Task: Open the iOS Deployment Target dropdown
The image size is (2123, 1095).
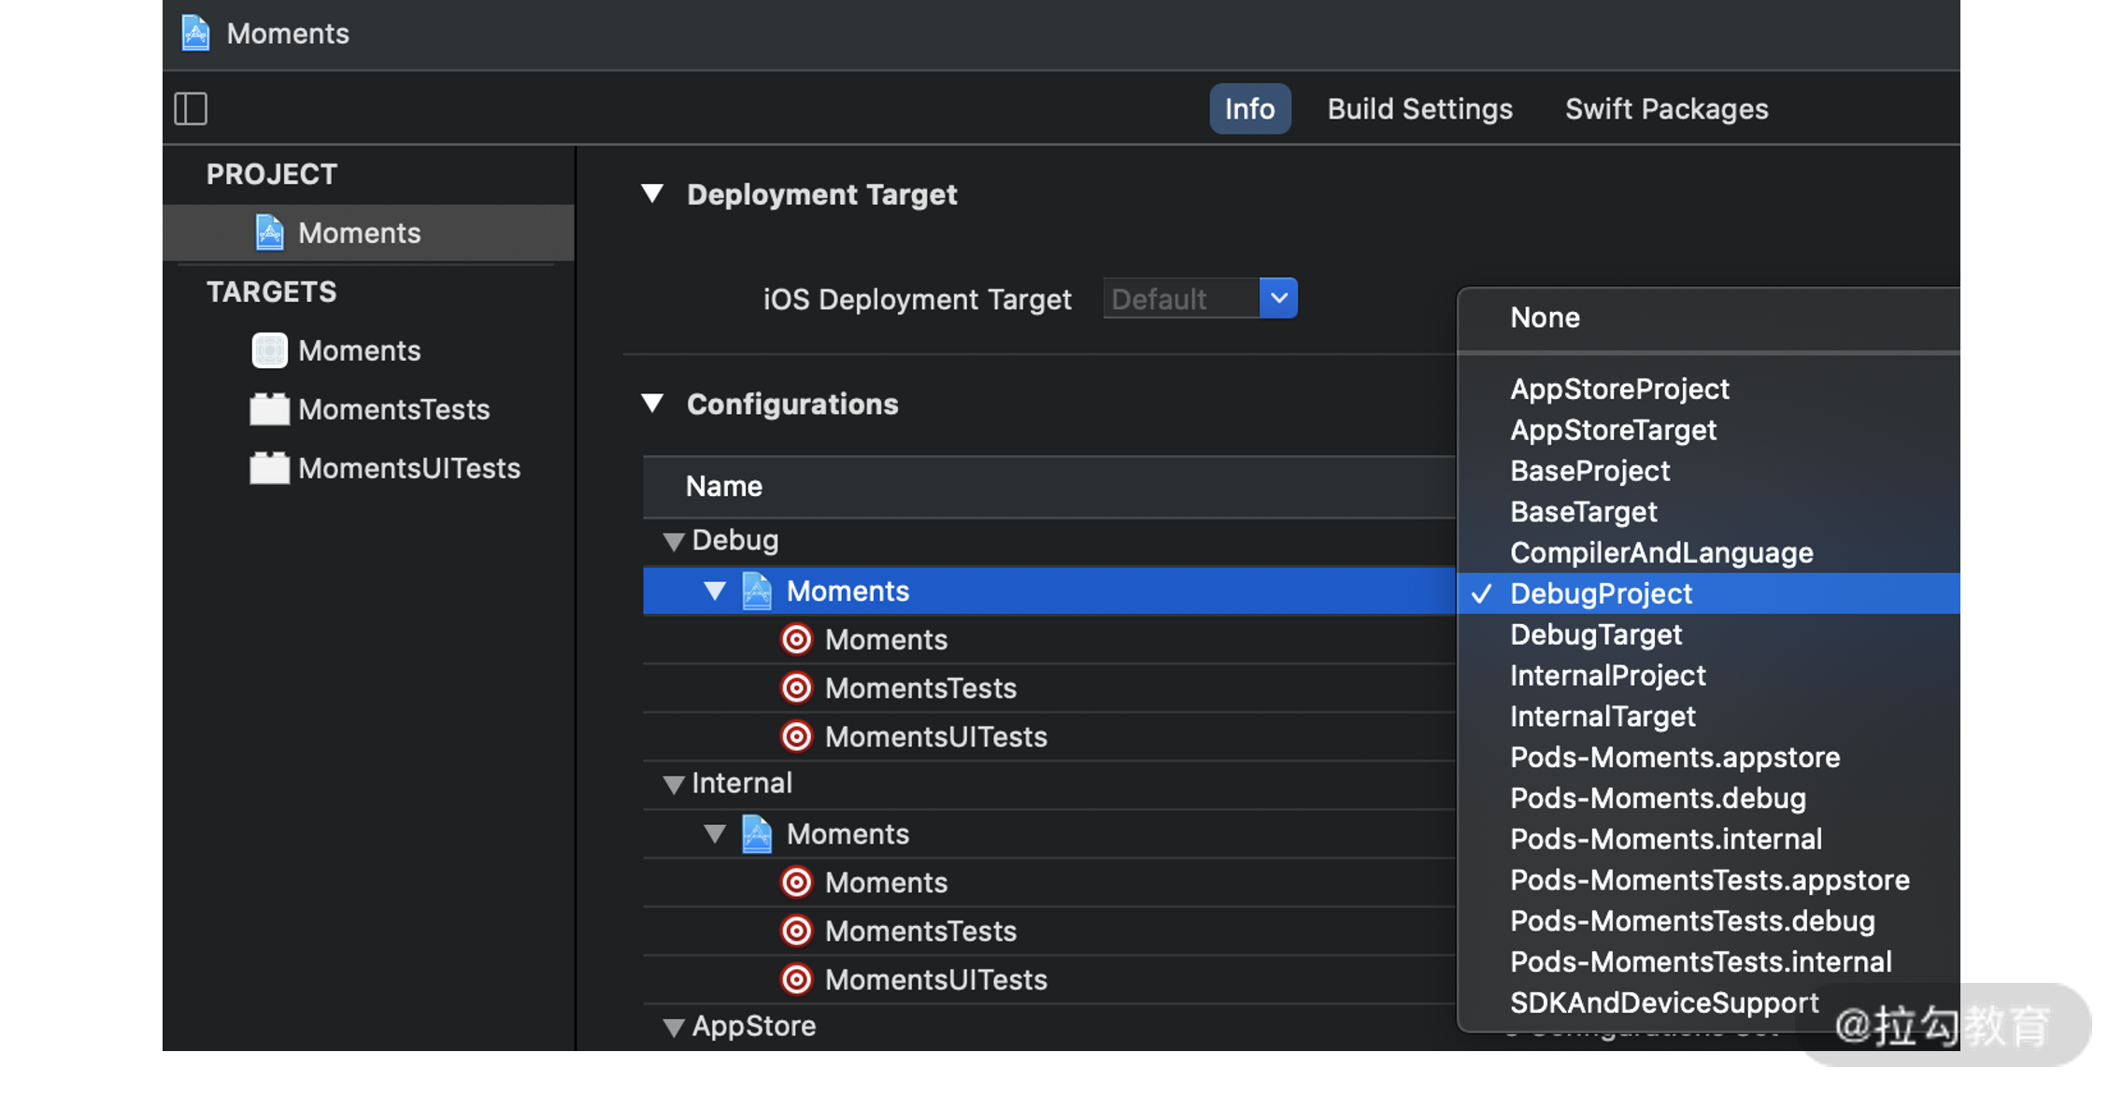Action: (1278, 299)
